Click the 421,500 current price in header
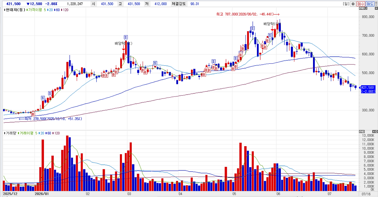Viewport: 378px width, 197px height. (x=14, y=4)
